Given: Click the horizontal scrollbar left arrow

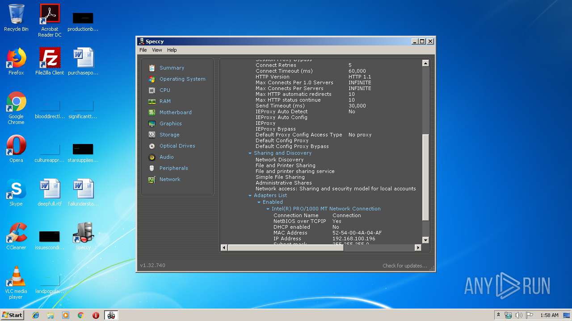Looking at the screenshot, I should point(224,247).
